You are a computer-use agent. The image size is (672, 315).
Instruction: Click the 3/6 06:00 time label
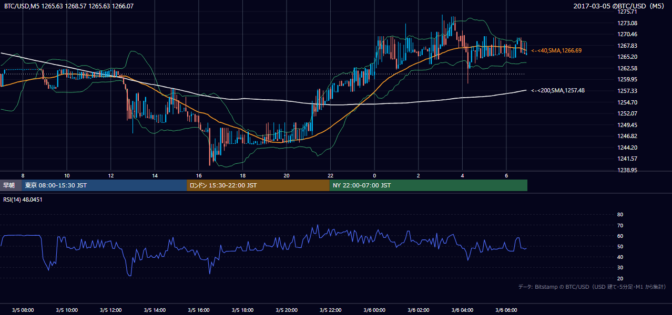(506, 310)
